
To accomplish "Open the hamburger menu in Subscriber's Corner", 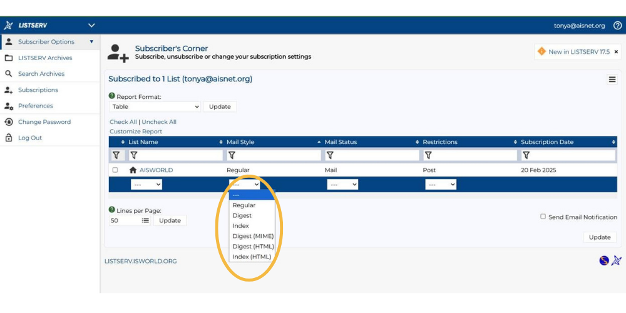I will tap(612, 80).
